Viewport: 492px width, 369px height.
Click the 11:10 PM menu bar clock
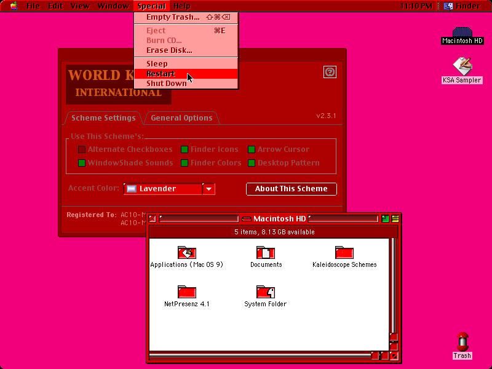click(416, 6)
